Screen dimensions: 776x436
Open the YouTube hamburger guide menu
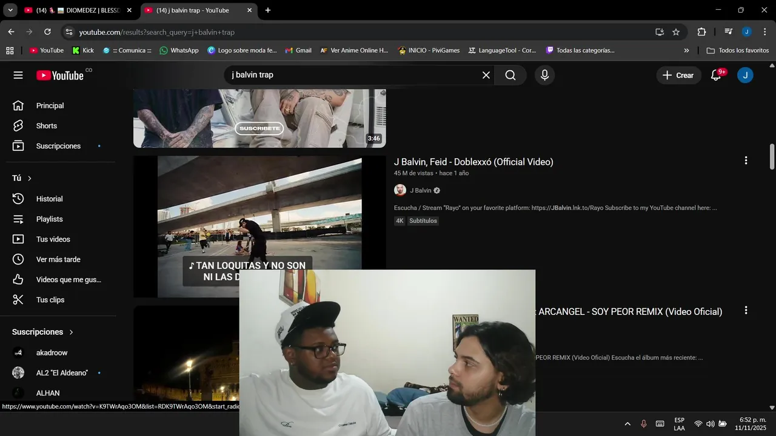tap(18, 75)
